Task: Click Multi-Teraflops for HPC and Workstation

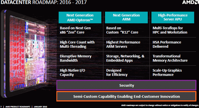Action: 170,30
